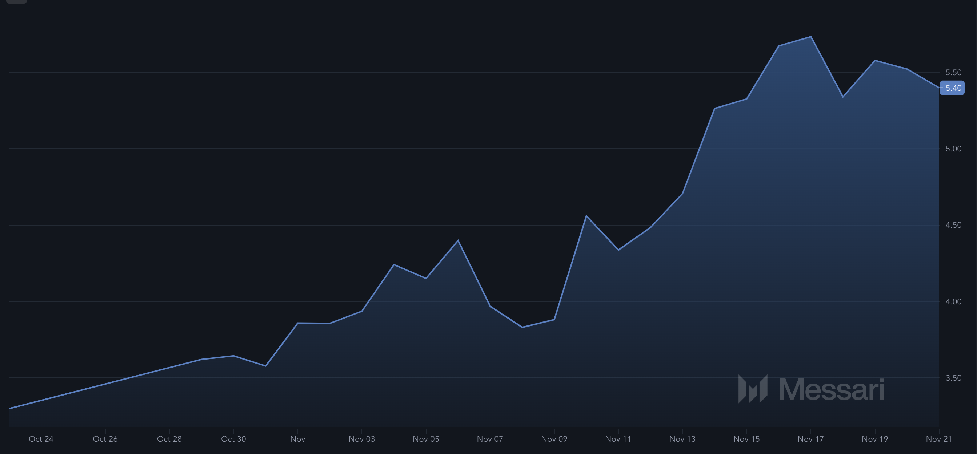The image size is (977, 454).
Task: Click the Nov date label on the time axis
Action: click(297, 439)
